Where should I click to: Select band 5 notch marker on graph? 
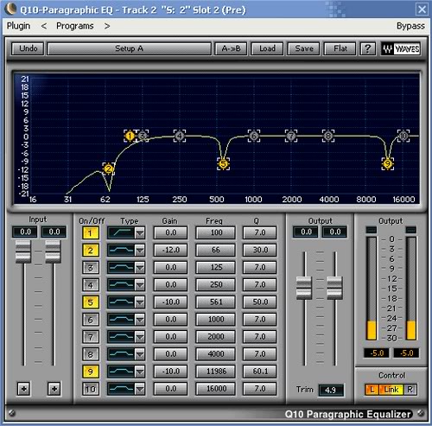click(223, 164)
